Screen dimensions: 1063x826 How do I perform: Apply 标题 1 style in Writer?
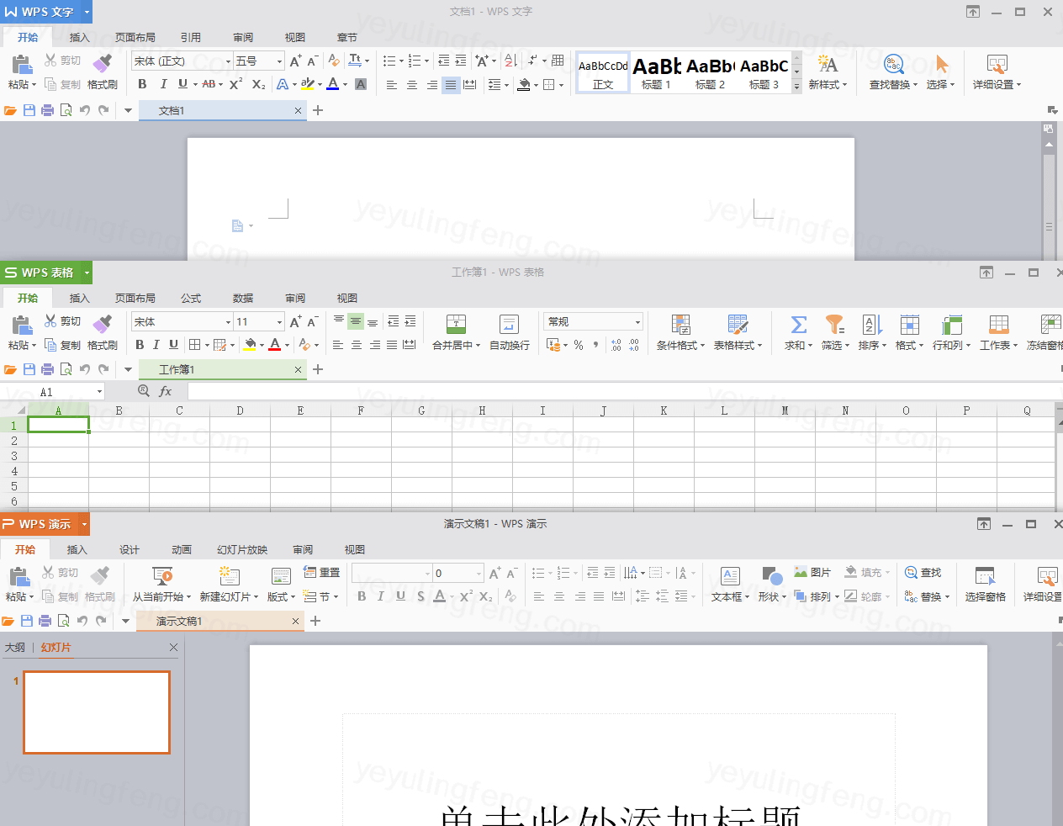click(656, 73)
